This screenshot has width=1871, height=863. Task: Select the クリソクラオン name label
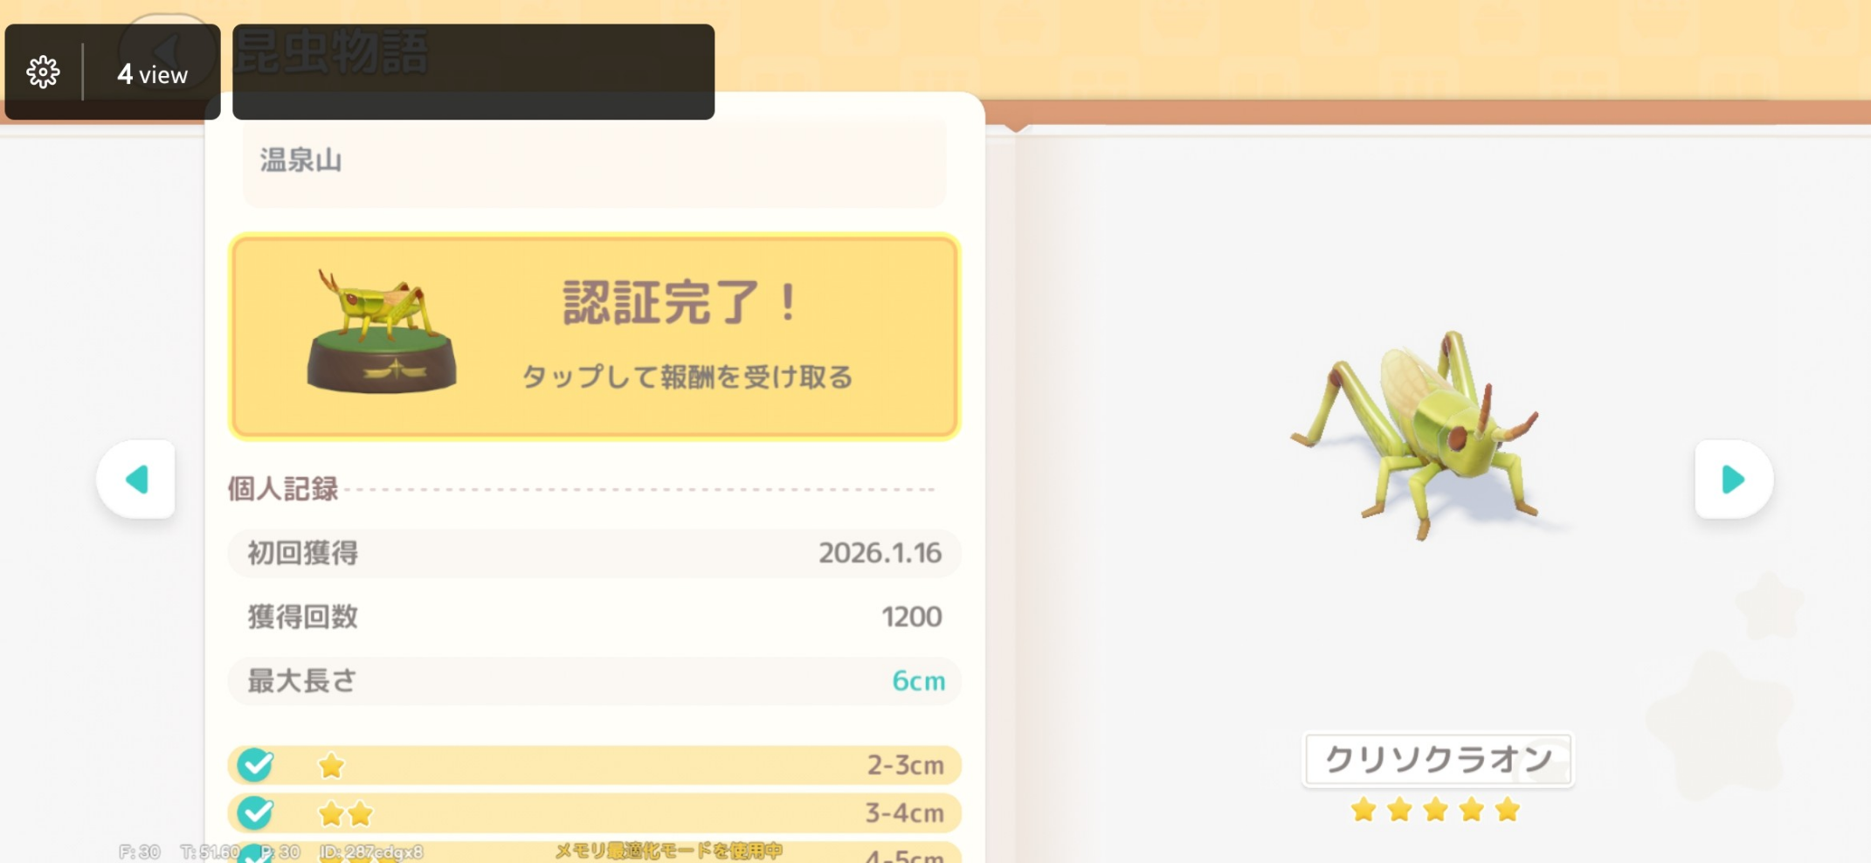(x=1438, y=759)
